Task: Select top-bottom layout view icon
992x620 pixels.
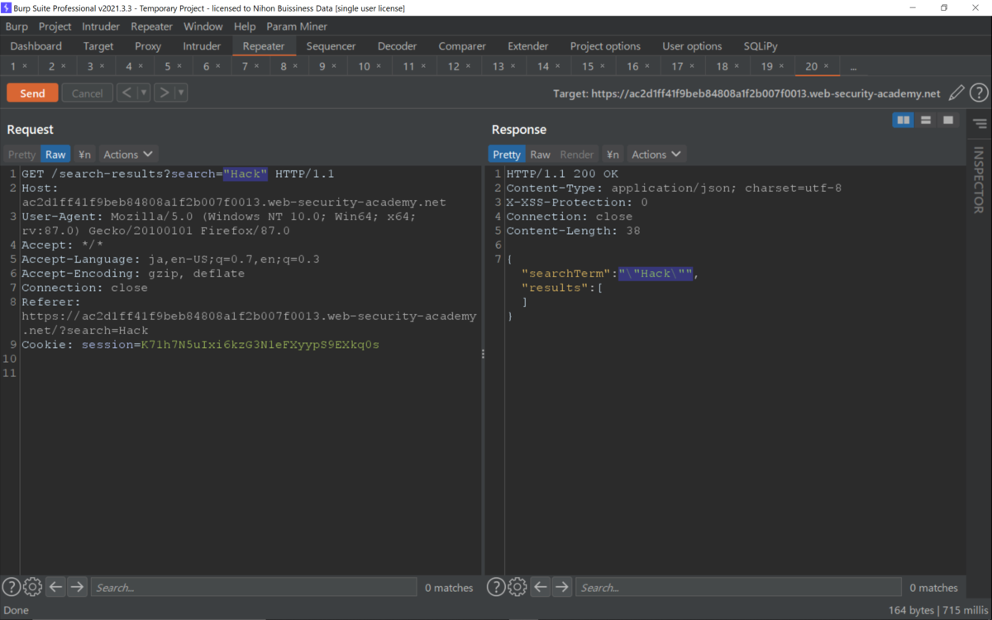Action: tap(926, 121)
